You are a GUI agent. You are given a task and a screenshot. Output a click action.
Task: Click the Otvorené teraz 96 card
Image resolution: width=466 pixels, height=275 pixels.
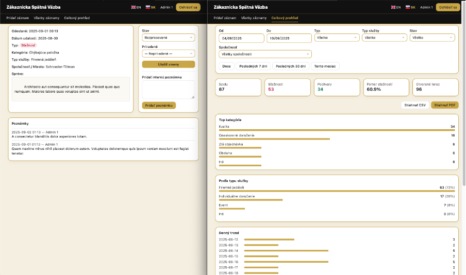point(436,88)
